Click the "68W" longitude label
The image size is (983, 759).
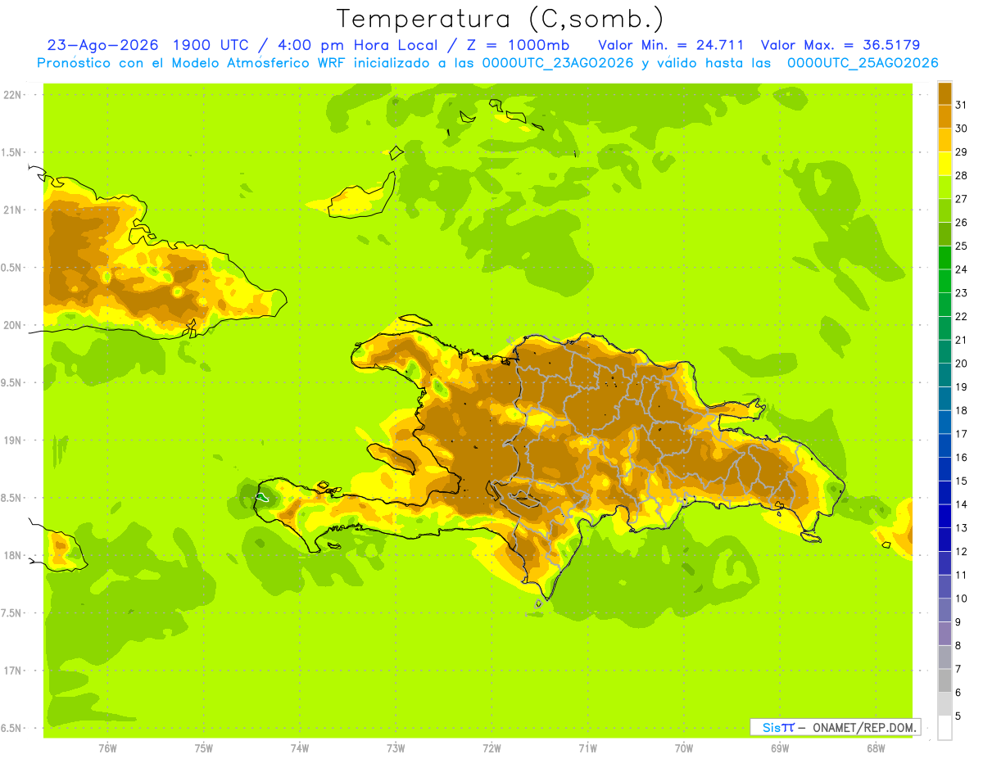875,748
